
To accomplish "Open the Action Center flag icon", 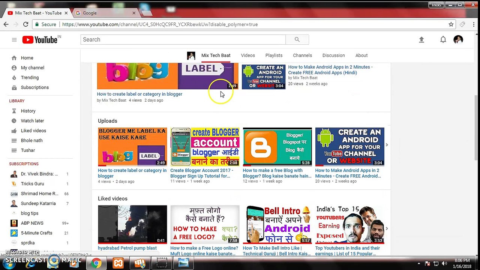I will click(428, 263).
